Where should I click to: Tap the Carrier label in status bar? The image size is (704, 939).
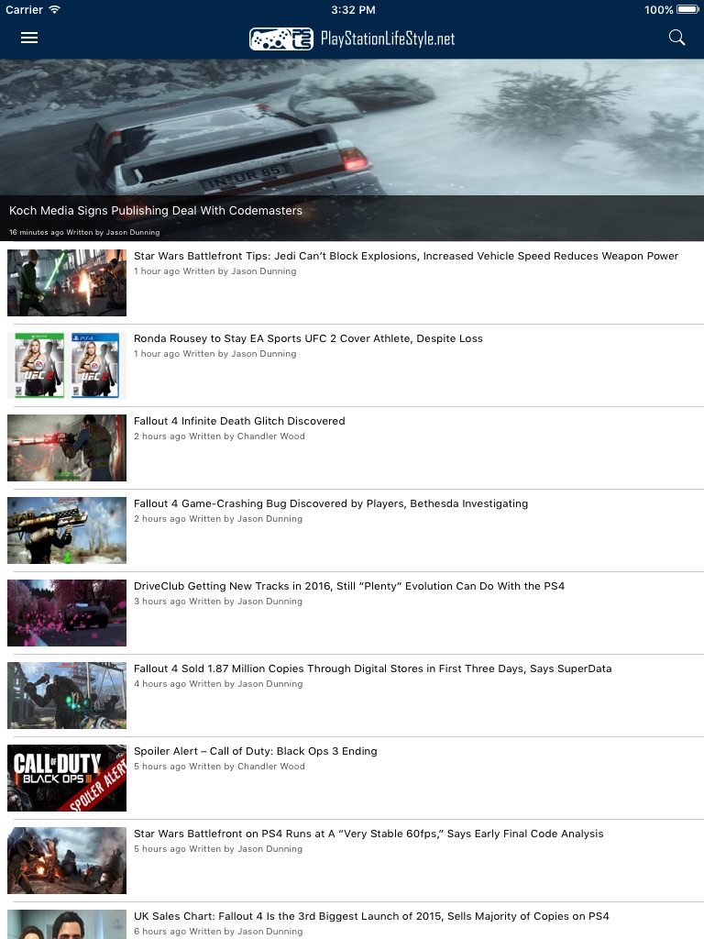(24, 9)
